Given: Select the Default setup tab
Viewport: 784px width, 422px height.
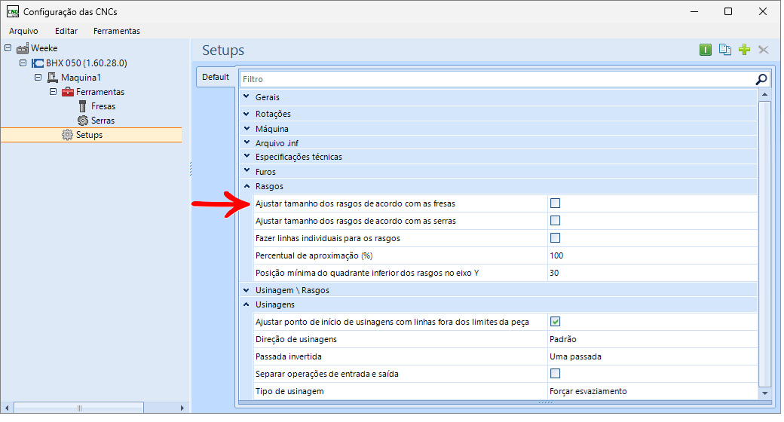Looking at the screenshot, I should point(216,77).
